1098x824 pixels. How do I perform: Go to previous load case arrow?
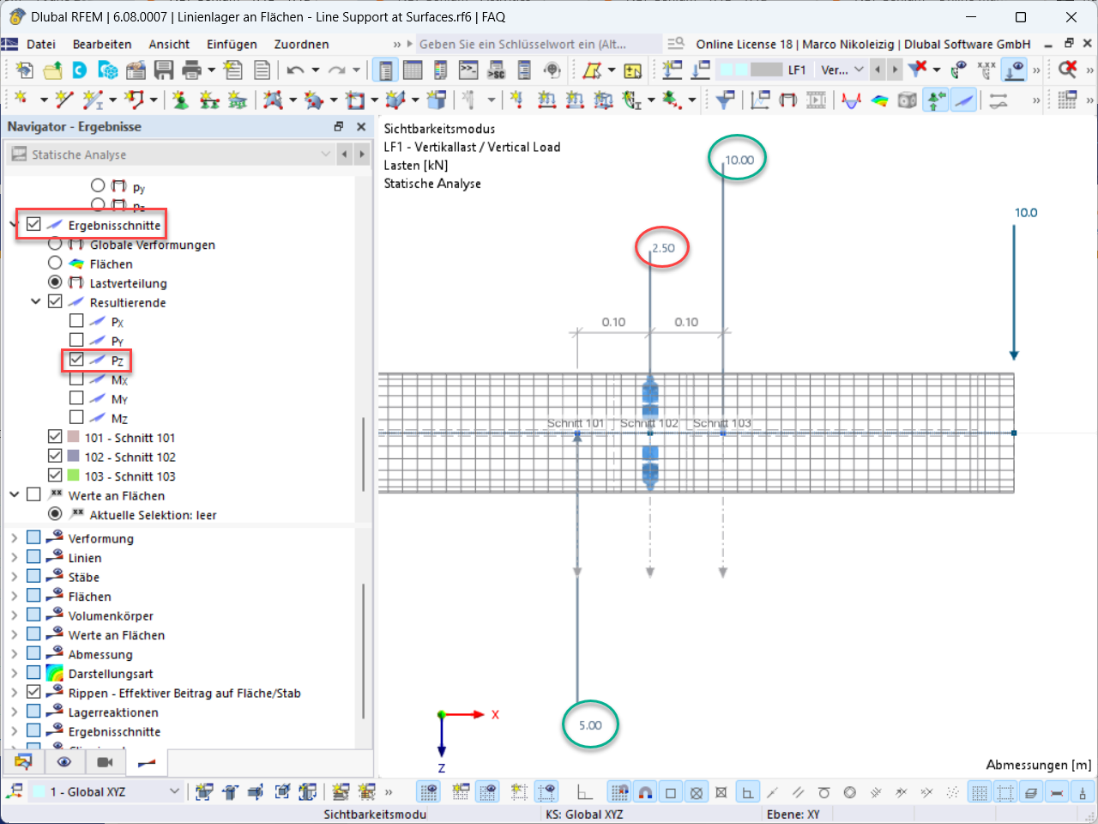(x=878, y=70)
